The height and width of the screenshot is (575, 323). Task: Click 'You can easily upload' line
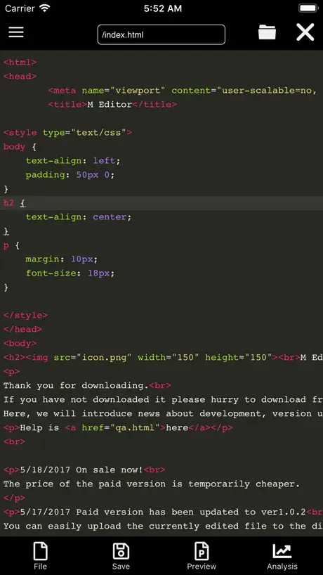point(163,526)
